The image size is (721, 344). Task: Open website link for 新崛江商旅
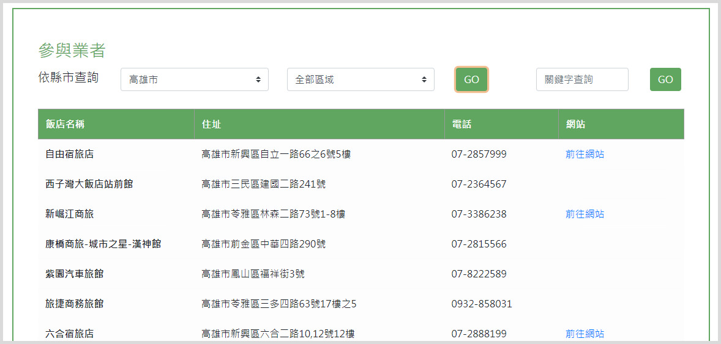click(x=585, y=214)
